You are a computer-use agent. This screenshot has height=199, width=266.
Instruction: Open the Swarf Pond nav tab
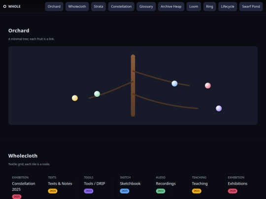click(251, 6)
